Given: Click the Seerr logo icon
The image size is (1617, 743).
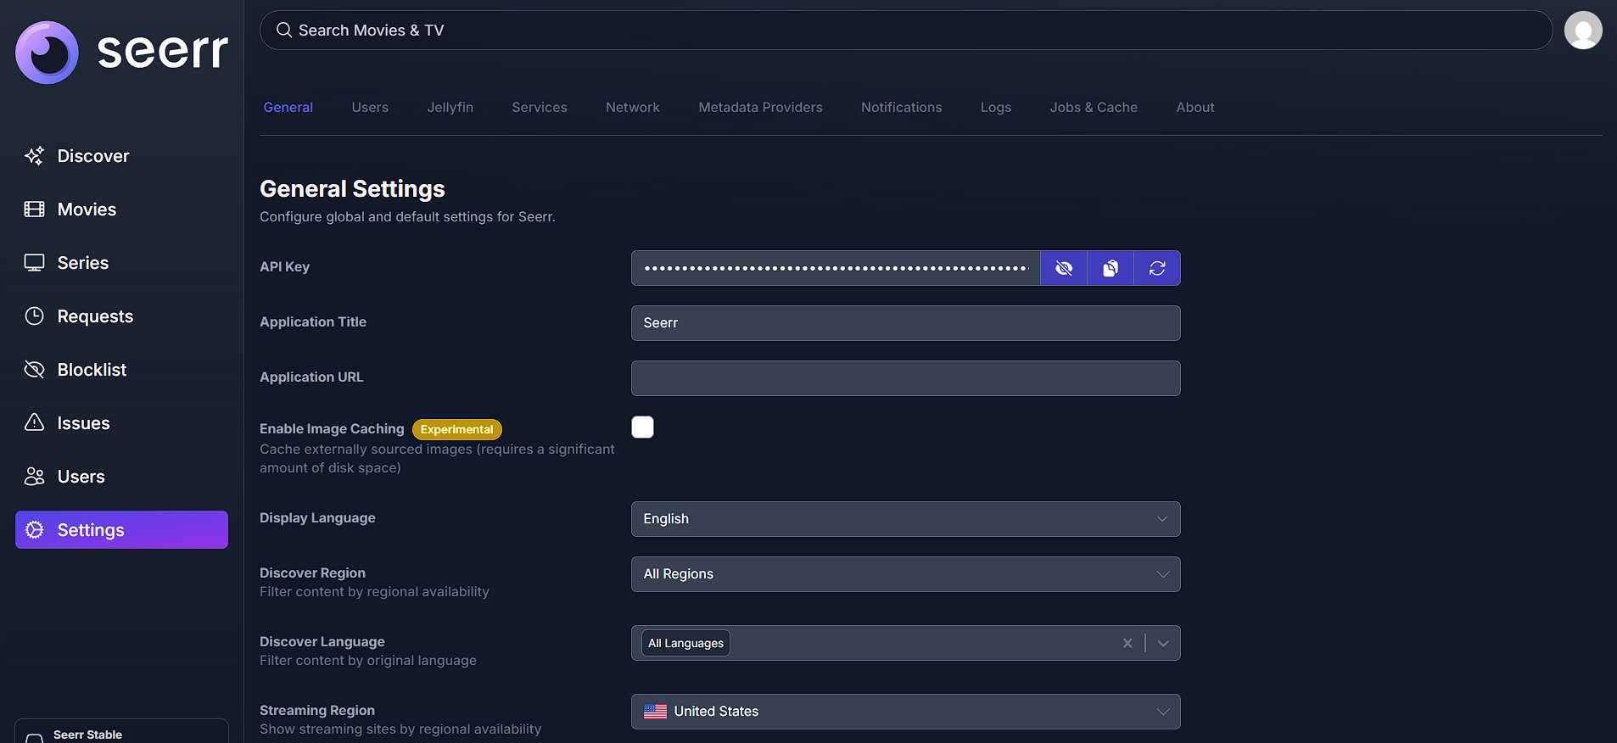Looking at the screenshot, I should (x=48, y=53).
